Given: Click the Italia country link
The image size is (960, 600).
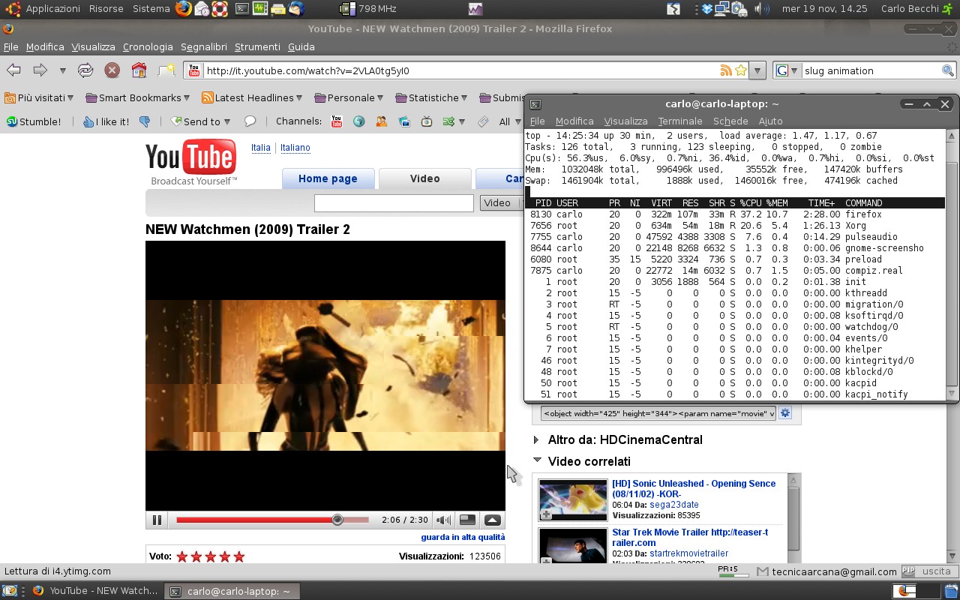Looking at the screenshot, I should click(x=261, y=148).
